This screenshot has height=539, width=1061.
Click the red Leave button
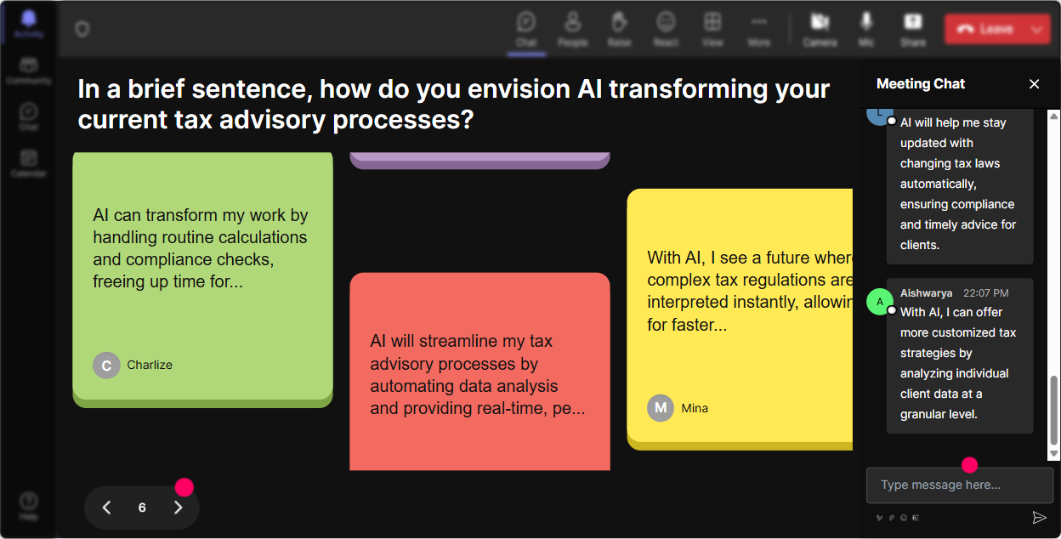click(984, 29)
